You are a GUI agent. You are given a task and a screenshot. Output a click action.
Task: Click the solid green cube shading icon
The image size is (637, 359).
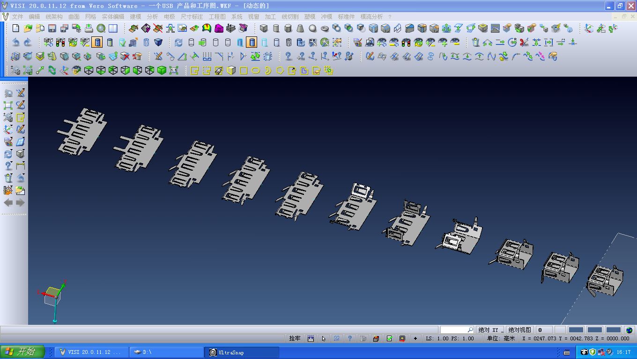coord(162,71)
